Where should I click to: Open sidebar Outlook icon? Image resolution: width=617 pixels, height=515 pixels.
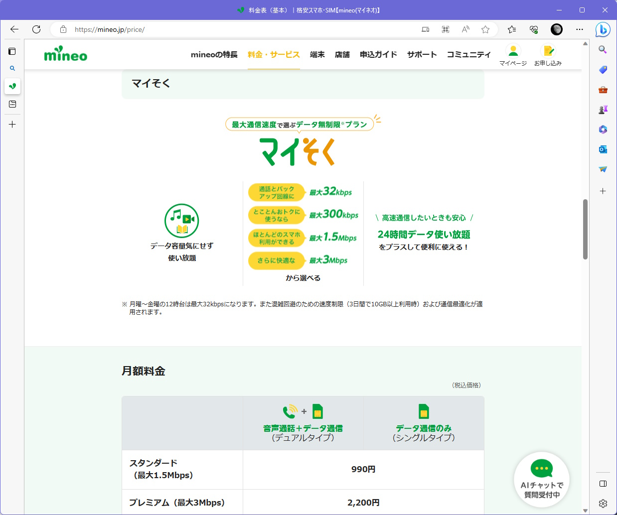click(x=603, y=149)
